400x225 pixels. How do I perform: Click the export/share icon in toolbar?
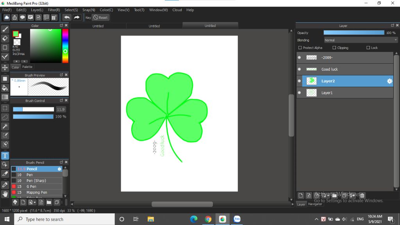[x=14, y=17]
